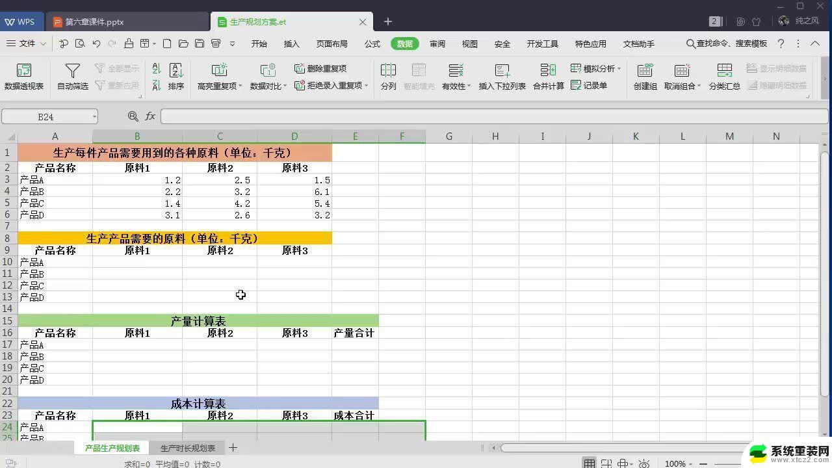This screenshot has width=832, height=468.
Task: Open the 记录单 record form
Action: click(x=589, y=85)
